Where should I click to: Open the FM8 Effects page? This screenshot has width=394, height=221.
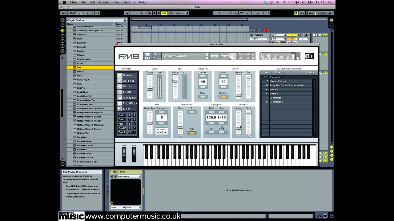tap(127, 92)
